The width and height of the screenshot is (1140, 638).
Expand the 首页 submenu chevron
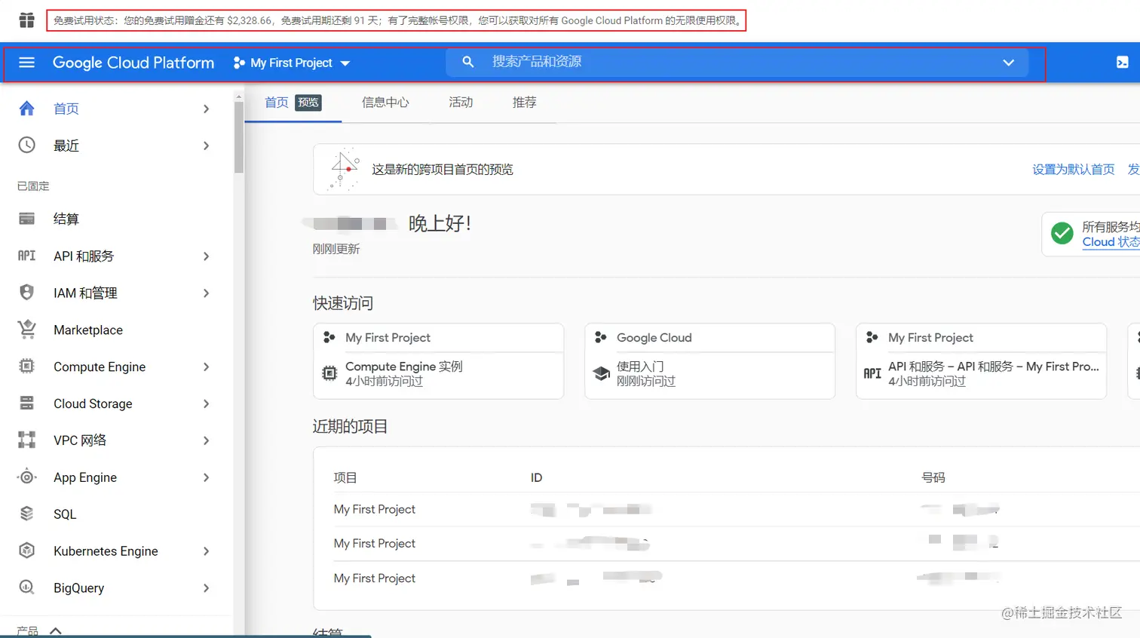206,109
